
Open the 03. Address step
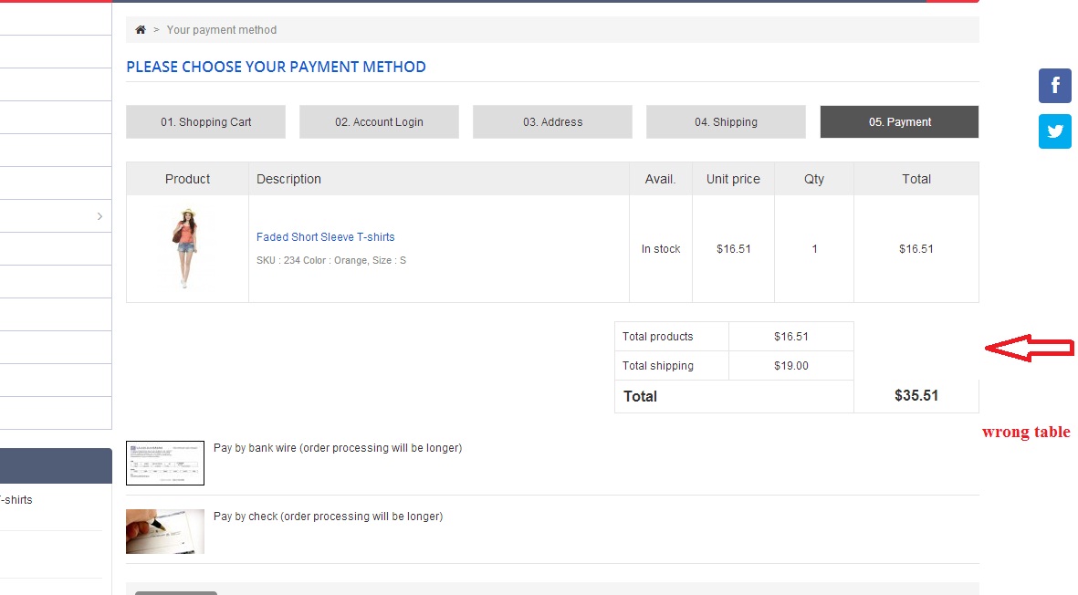[552, 122]
